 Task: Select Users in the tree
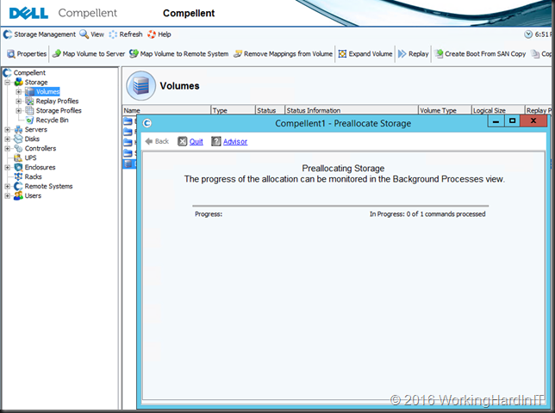[33, 195]
